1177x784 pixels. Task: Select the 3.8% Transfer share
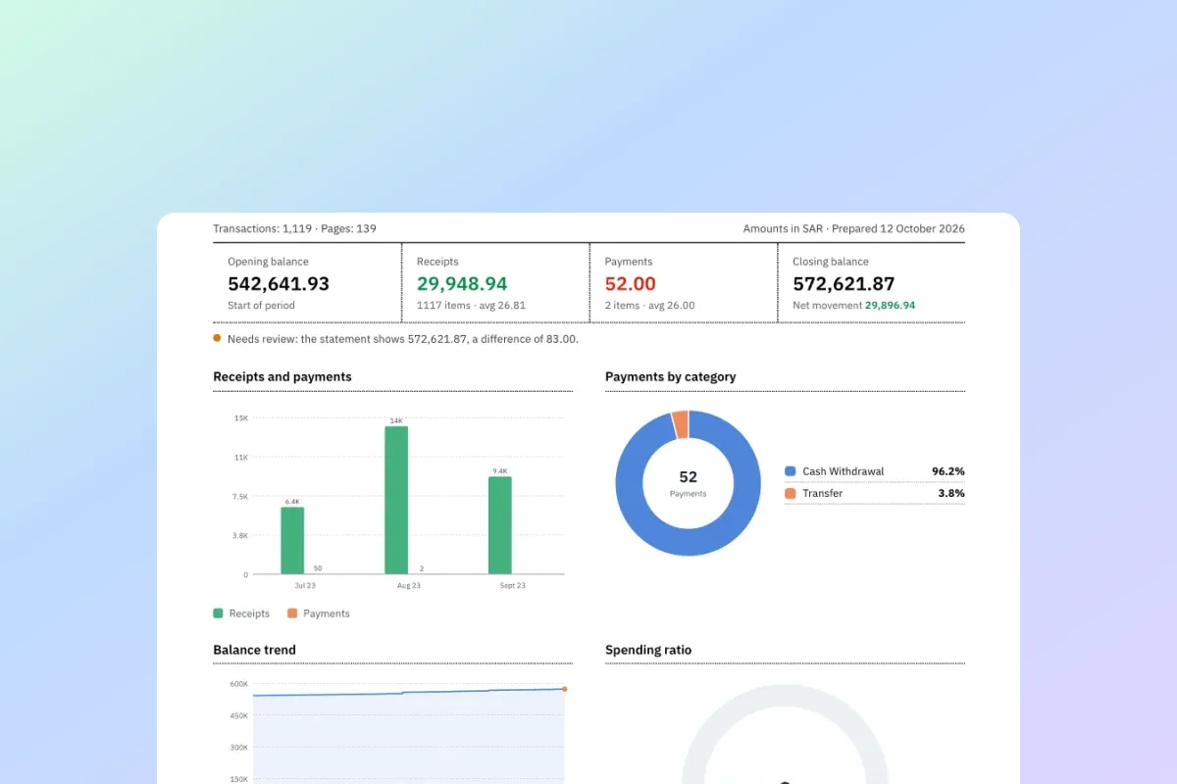point(951,493)
